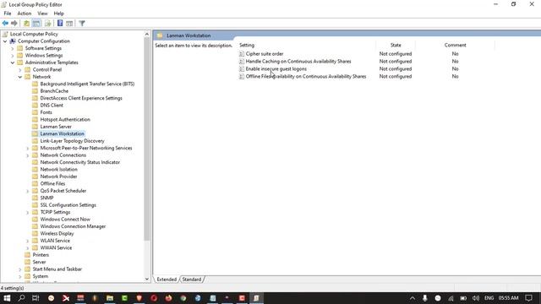Click the Lanman Workstation folder icon in tree
541x304 pixels.
(35, 133)
